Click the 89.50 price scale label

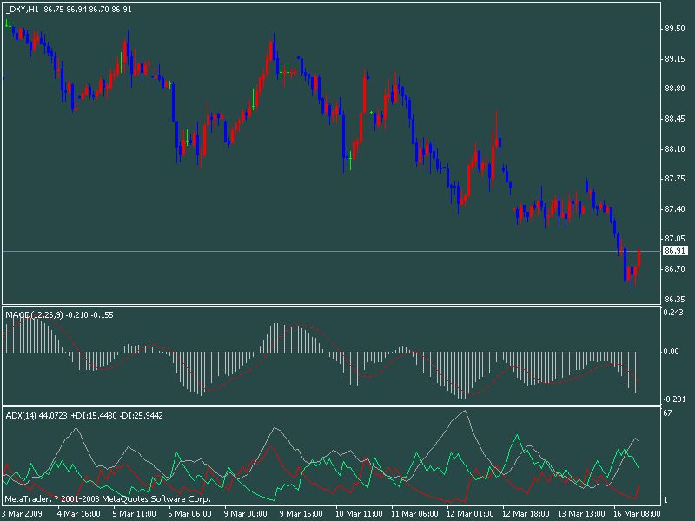click(x=675, y=29)
